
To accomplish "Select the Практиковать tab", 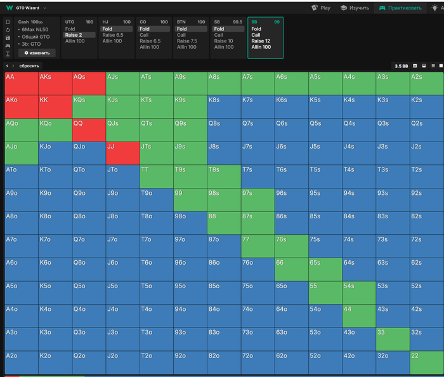I will tap(400, 8).
